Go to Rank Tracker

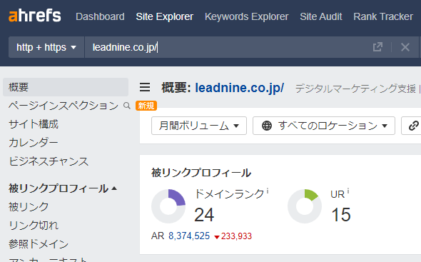click(x=383, y=16)
